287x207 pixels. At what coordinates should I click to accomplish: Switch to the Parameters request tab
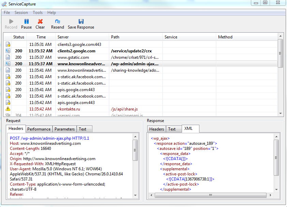pyautogui.click(x=64, y=129)
